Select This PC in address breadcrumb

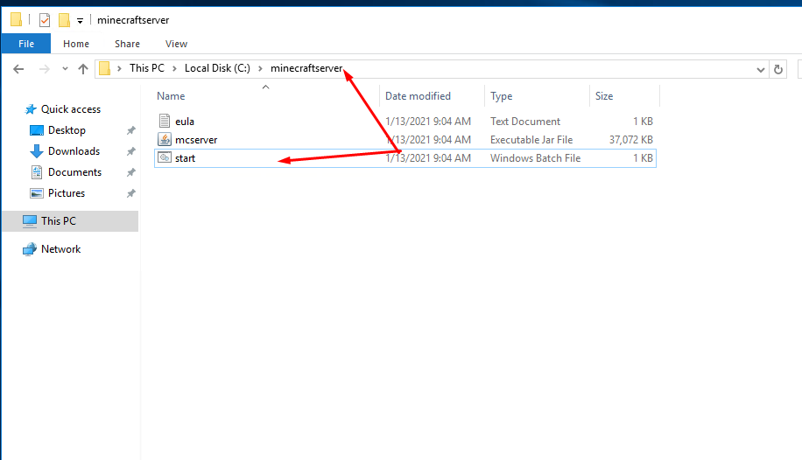coord(147,68)
